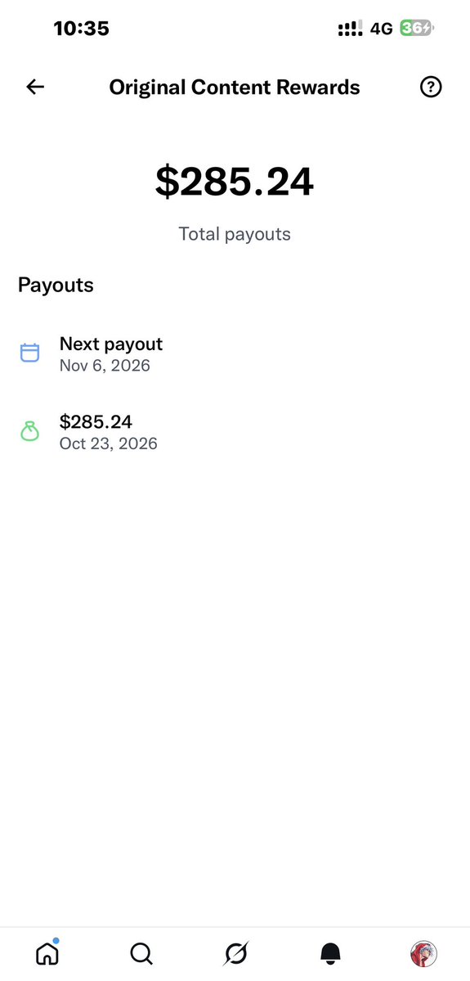
Task: Go to the Home tab icon
Action: point(47,952)
